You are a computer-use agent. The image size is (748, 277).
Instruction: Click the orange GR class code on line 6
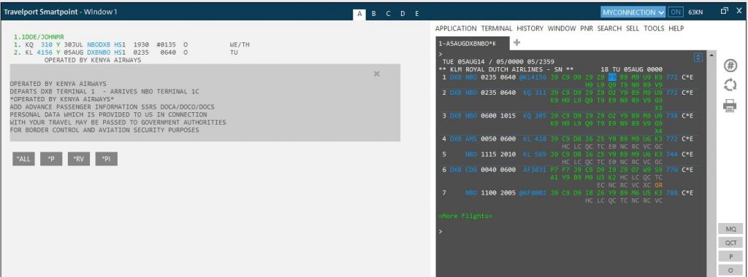click(659, 185)
